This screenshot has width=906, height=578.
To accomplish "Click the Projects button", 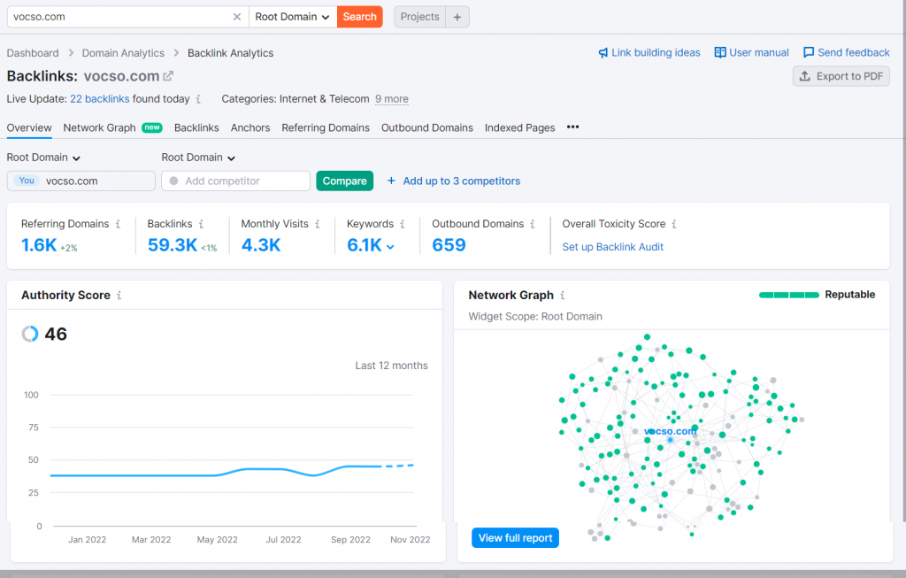I will pos(419,17).
